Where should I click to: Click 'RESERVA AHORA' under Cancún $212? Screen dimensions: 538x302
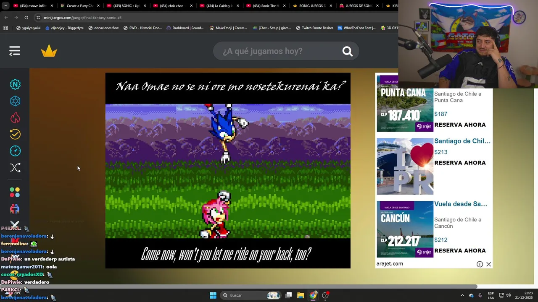(460, 251)
